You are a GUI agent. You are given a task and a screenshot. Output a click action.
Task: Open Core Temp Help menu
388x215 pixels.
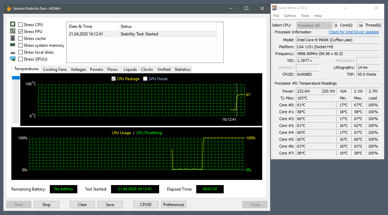pyautogui.click(x=318, y=15)
